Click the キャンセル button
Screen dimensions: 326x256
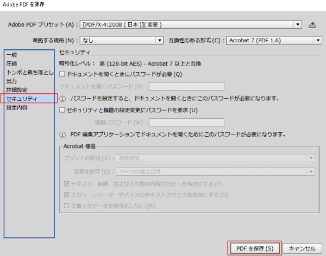tap(302, 248)
